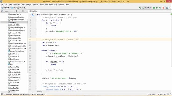
Task: Open the Navigate menu
Action: (16, 5)
